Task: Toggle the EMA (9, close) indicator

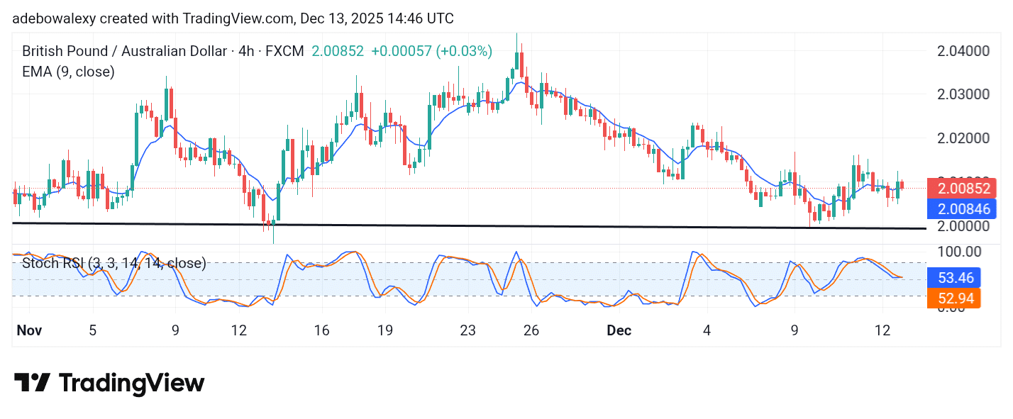Action: pyautogui.click(x=67, y=72)
